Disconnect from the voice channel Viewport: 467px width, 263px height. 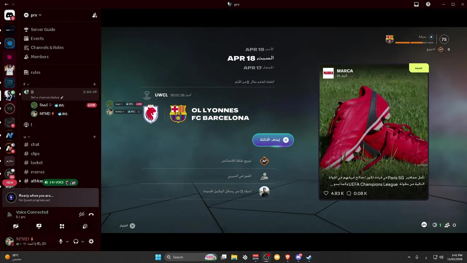click(91, 214)
